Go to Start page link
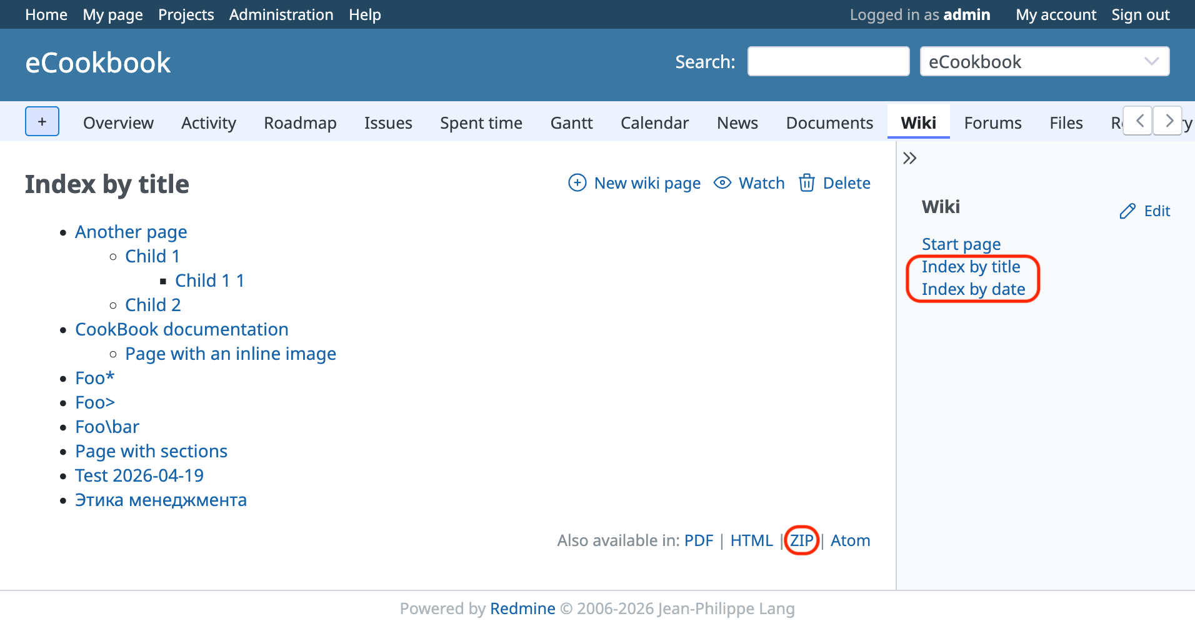This screenshot has width=1195, height=626. pos(961,244)
